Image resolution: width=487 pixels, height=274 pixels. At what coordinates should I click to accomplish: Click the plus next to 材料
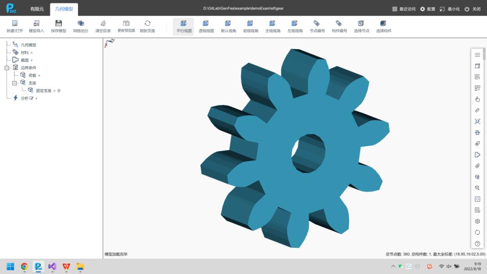[x=32, y=53]
